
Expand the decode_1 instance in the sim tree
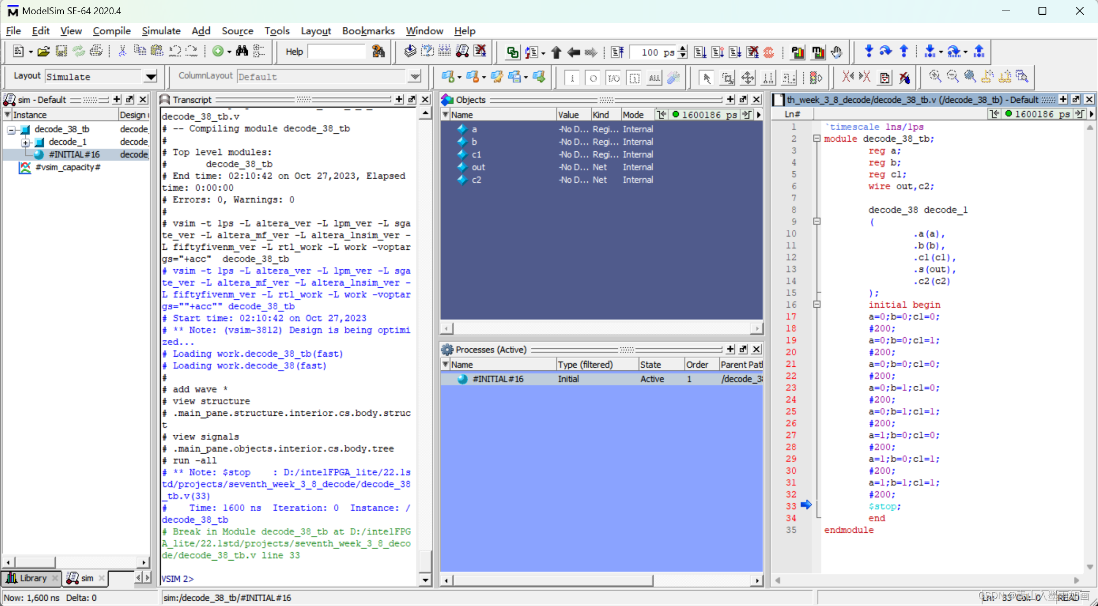tap(26, 142)
